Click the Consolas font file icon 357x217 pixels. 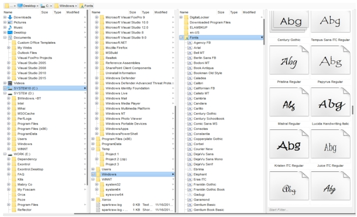[190, 129]
